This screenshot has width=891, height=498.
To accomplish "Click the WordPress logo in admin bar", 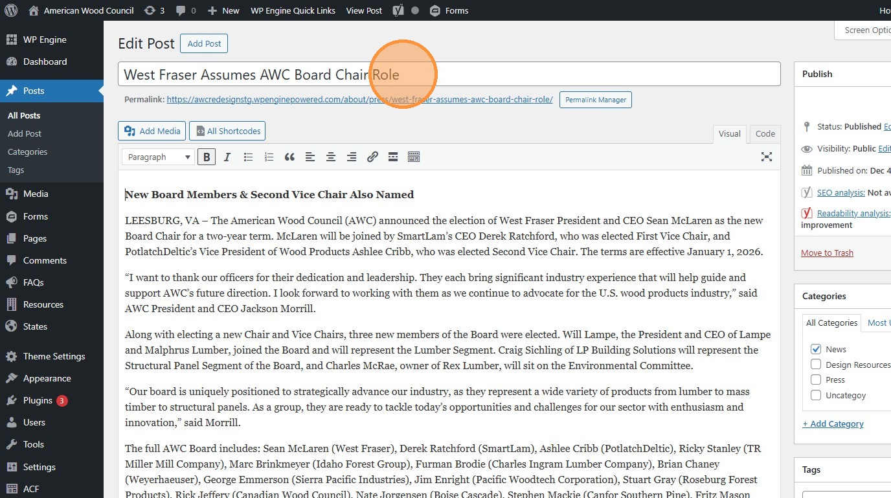I will tap(12, 10).
